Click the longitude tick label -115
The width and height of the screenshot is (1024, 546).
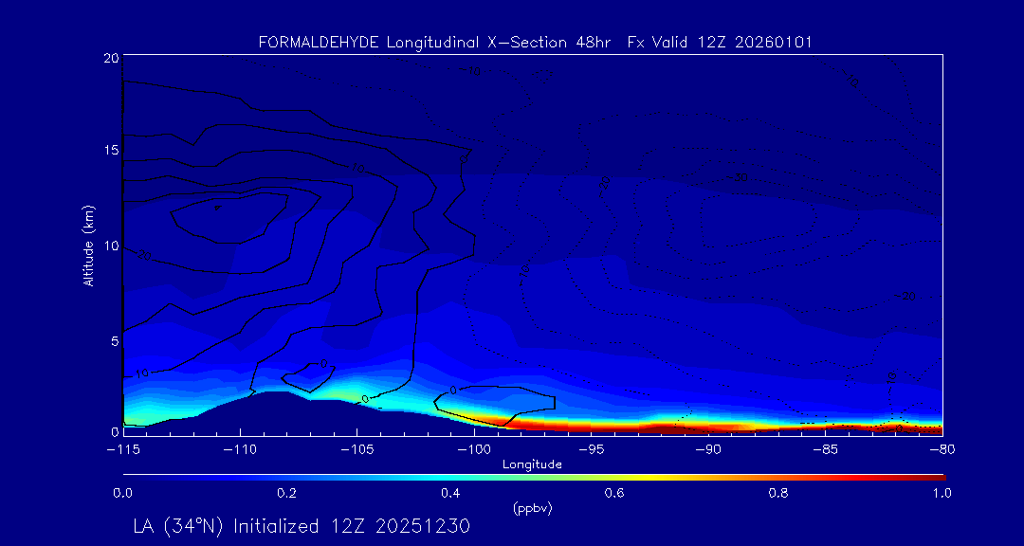coord(122,450)
